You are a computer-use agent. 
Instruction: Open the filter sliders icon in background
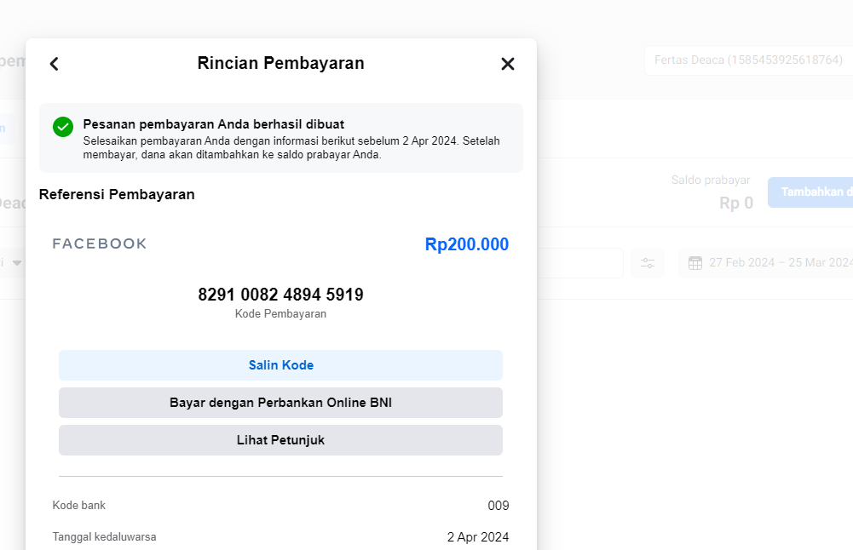[x=648, y=263]
